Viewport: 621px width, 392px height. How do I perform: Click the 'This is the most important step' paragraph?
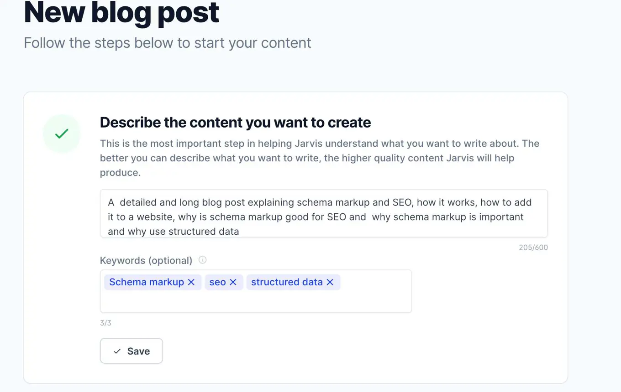click(320, 158)
